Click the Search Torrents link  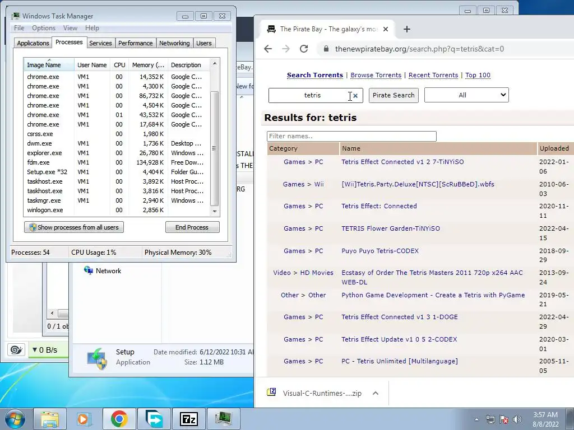click(x=315, y=75)
